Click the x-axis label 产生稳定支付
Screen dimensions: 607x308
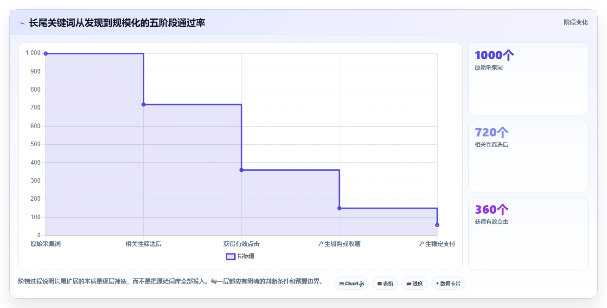[x=437, y=244]
